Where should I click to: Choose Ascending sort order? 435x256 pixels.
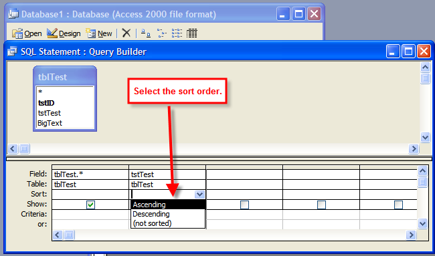coord(168,205)
